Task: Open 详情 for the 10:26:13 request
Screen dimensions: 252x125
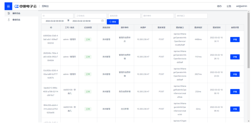Action: [235, 57]
